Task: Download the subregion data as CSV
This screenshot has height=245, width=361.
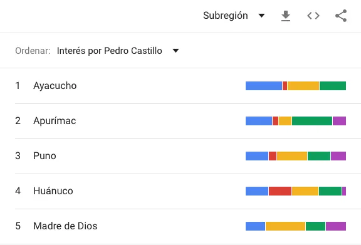Action: (286, 16)
